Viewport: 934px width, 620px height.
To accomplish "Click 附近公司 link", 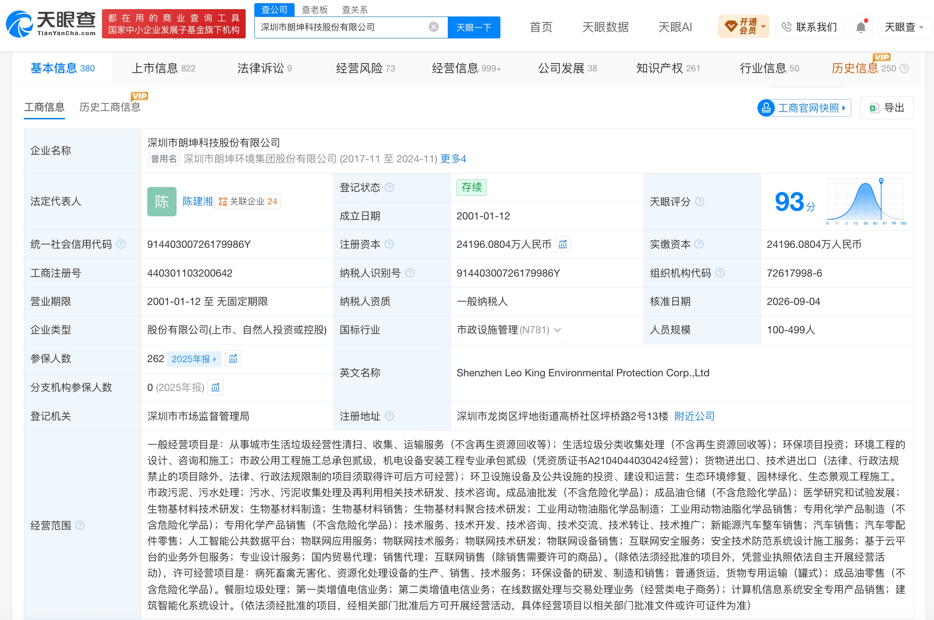I will point(694,416).
